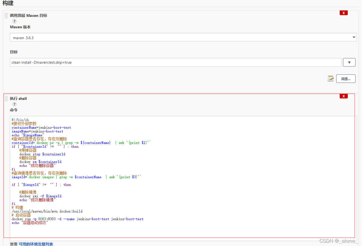Click the imageName=jenkins-boot-test line

[37, 131]
